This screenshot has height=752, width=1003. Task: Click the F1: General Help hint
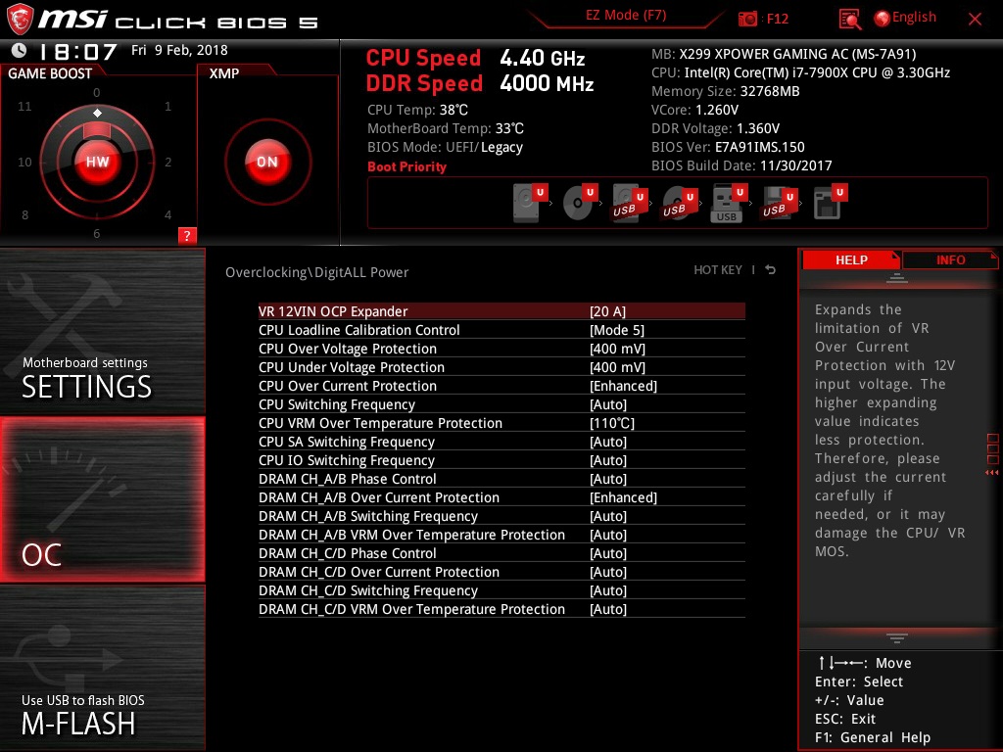pyautogui.click(x=873, y=737)
